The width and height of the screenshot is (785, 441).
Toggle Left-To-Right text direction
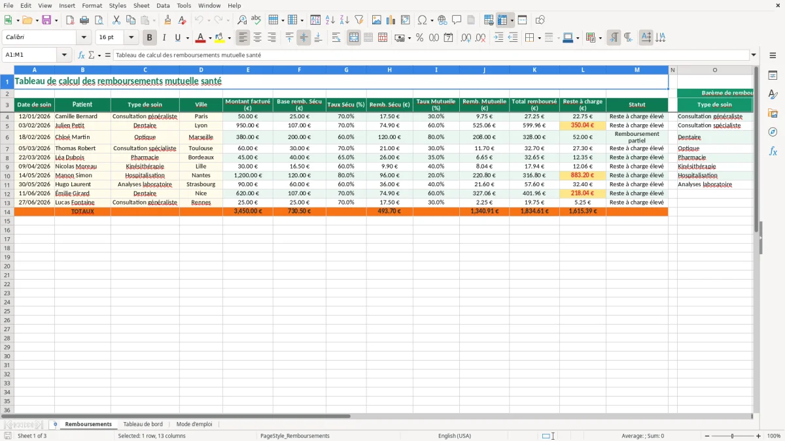(x=614, y=38)
